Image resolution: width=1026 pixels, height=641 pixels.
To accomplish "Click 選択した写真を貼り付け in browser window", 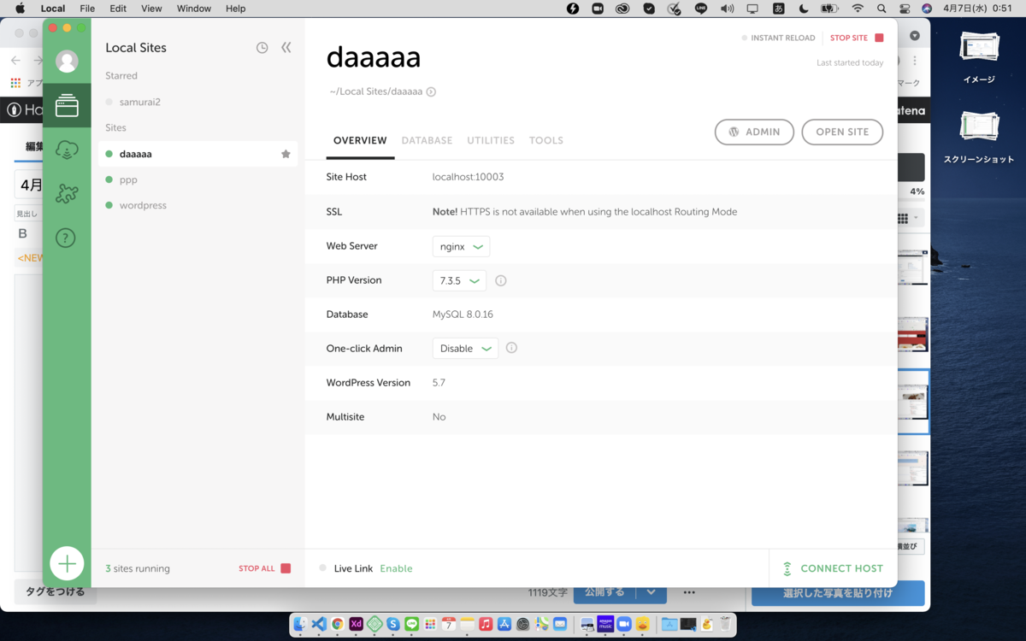I will tap(838, 593).
